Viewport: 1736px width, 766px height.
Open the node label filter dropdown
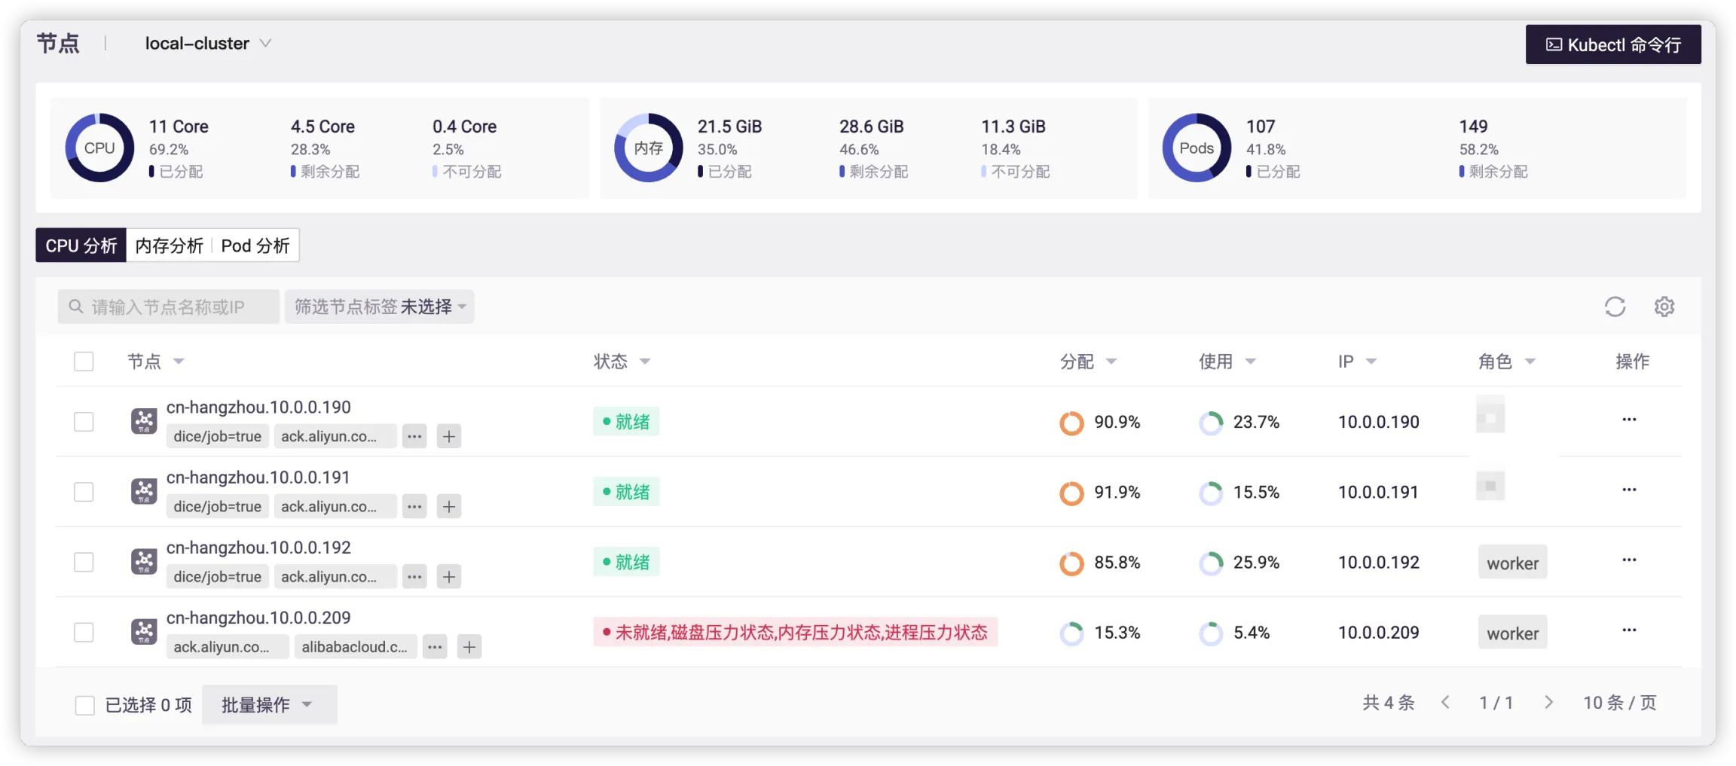379,307
